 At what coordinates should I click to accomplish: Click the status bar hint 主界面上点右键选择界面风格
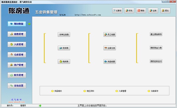92,106
